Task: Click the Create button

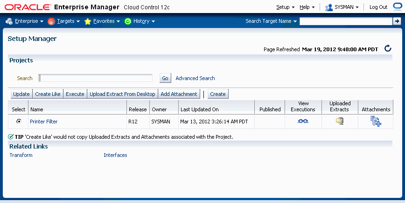Action: point(218,94)
